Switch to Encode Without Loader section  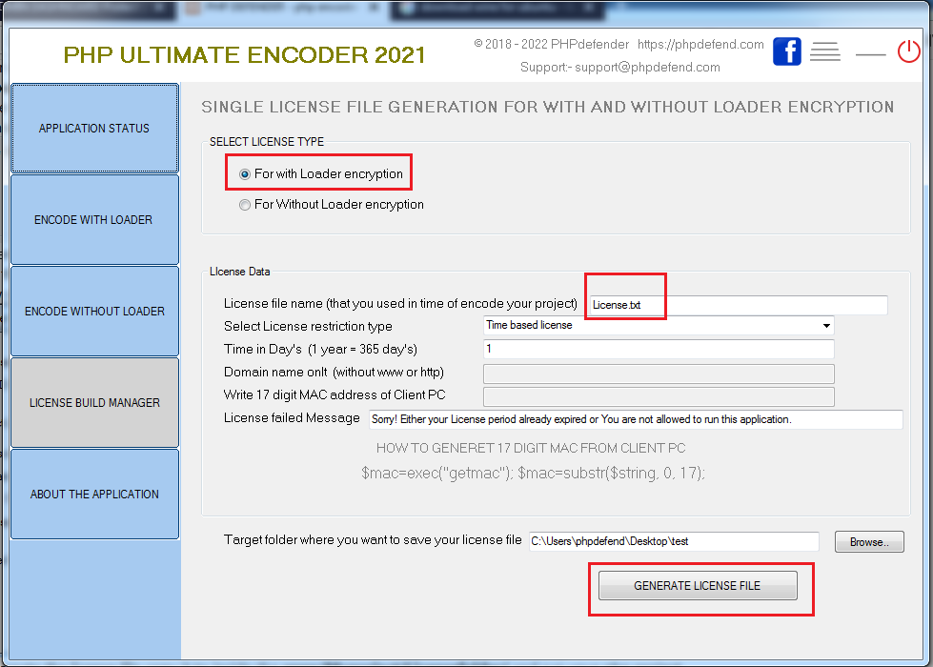tap(94, 312)
